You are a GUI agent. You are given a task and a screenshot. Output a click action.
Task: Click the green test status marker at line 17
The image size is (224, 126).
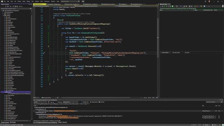[48, 26]
